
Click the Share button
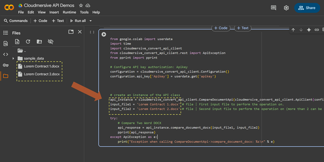click(x=307, y=8)
